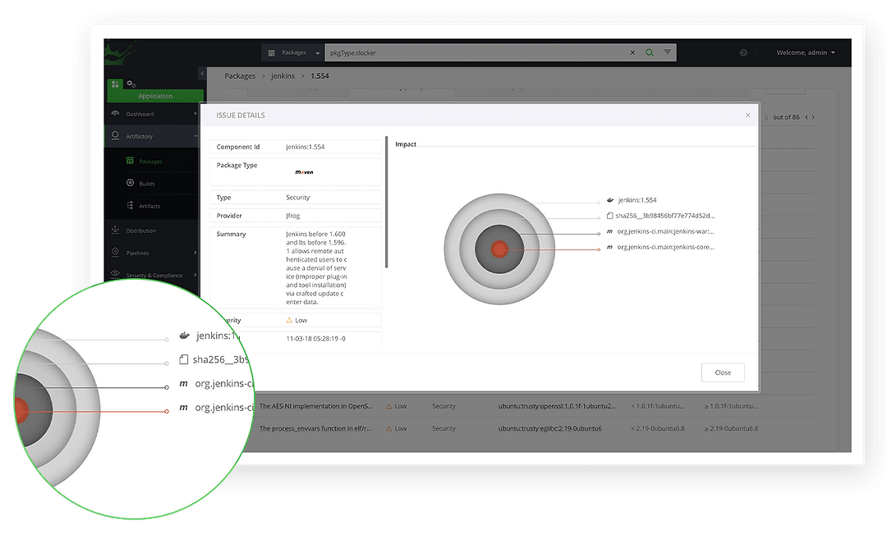Click the Close button in Issue Details
Screen dimensions: 887x543
722,372
